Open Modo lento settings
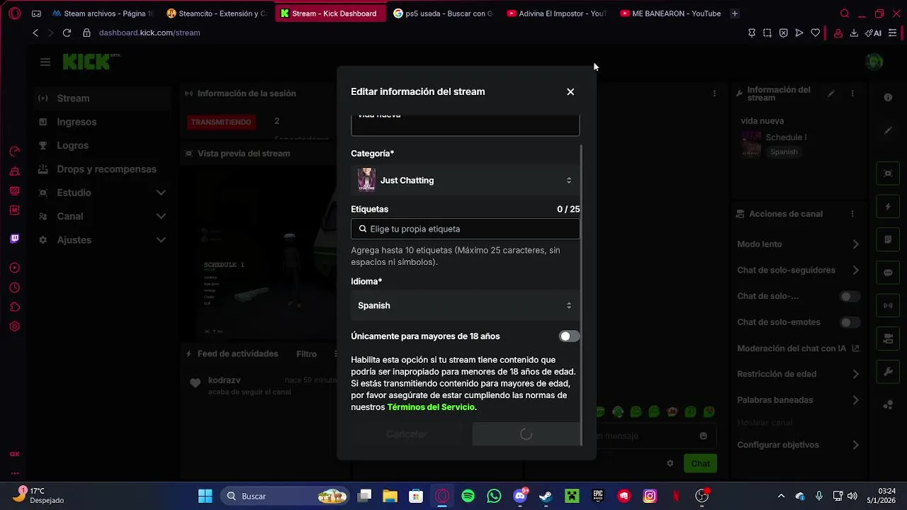Image resolution: width=907 pixels, height=510 pixels. (799, 244)
